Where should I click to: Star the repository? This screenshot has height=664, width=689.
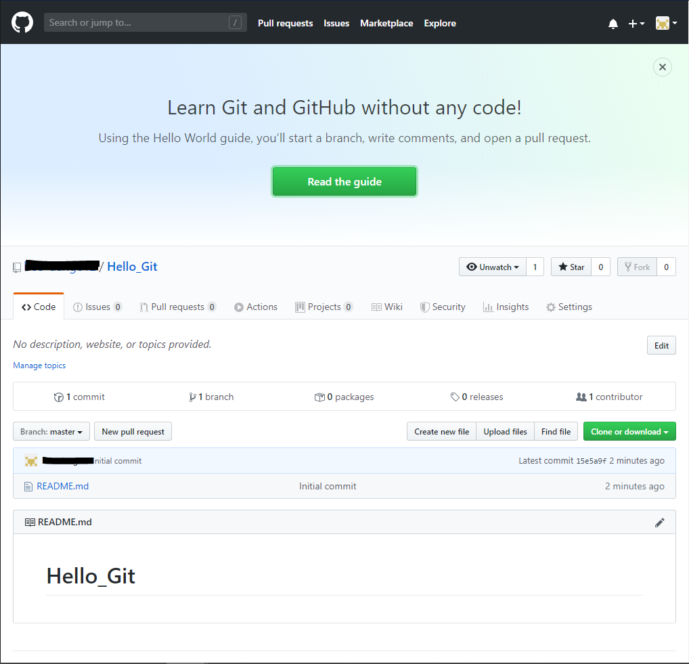click(571, 267)
